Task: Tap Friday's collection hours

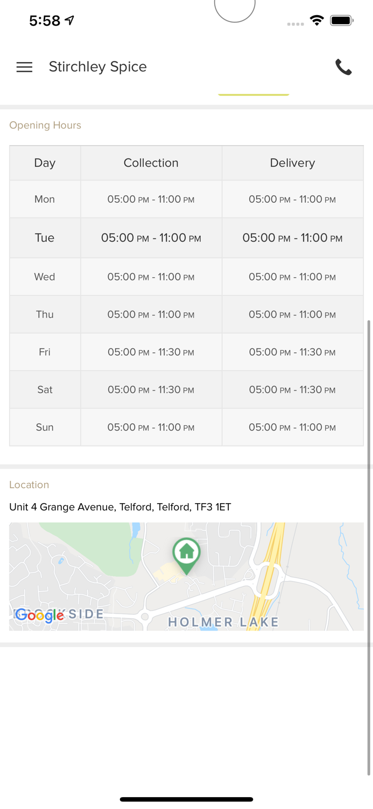Action: click(x=151, y=352)
